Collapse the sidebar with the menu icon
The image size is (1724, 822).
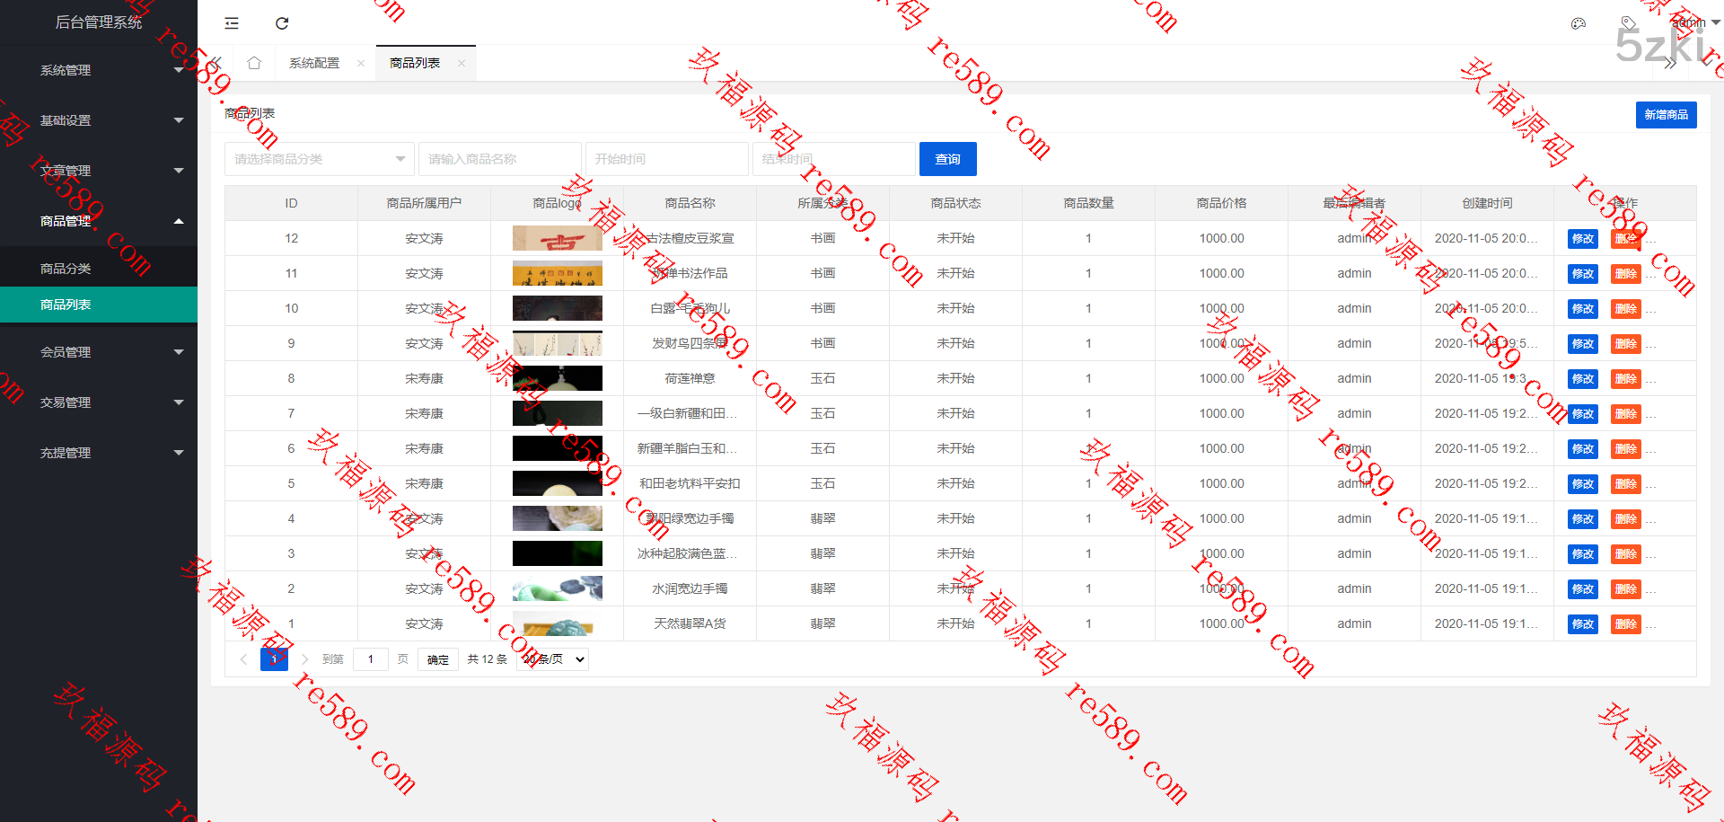(232, 23)
